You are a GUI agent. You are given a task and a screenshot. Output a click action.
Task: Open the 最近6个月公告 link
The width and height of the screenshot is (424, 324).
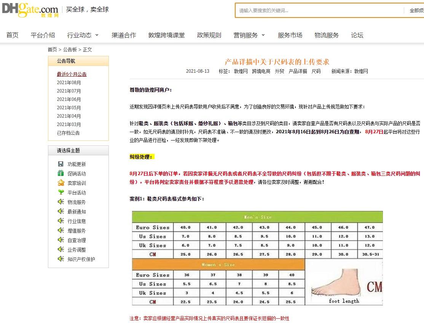click(x=72, y=74)
